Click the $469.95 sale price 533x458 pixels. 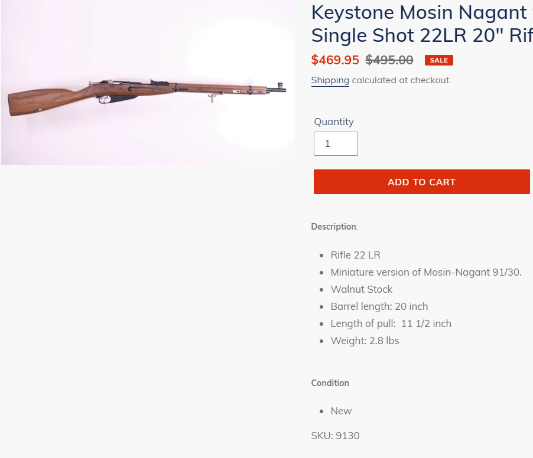pos(335,60)
